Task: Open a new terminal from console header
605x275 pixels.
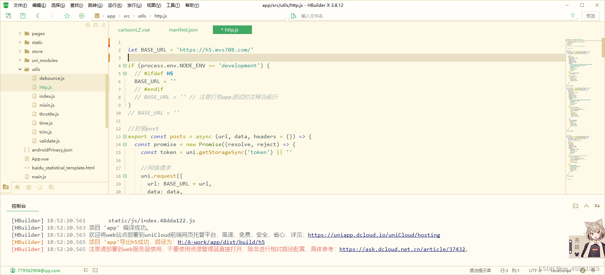Action: (576, 206)
